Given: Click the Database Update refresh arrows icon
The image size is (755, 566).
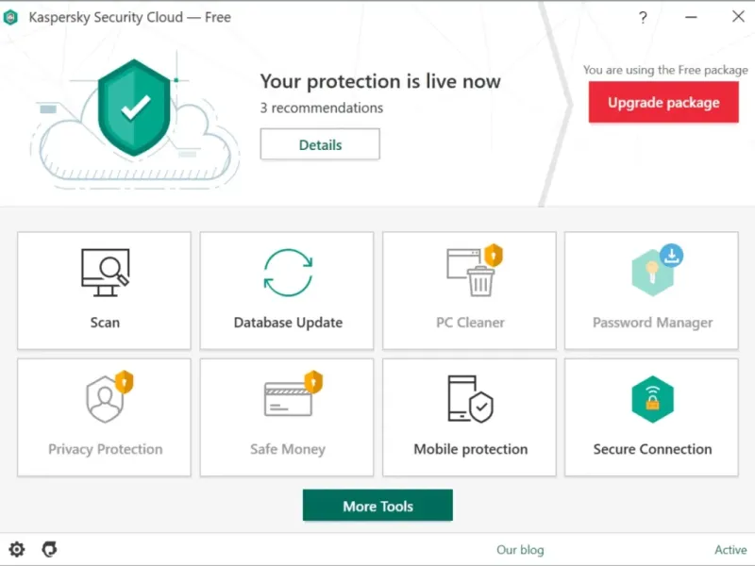Looking at the screenshot, I should click(288, 273).
